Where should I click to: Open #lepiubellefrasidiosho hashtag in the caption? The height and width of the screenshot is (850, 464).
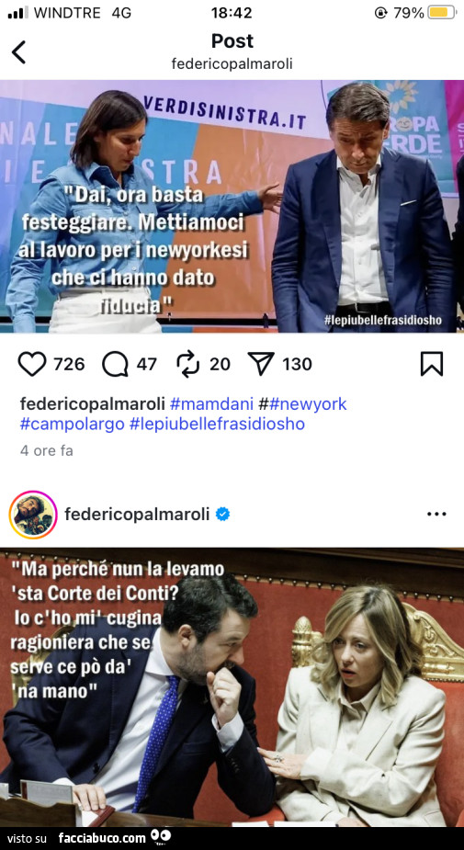(218, 424)
